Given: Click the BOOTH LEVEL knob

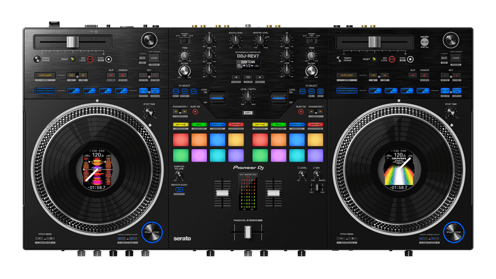Looking at the screenshot, I should tap(236, 40).
